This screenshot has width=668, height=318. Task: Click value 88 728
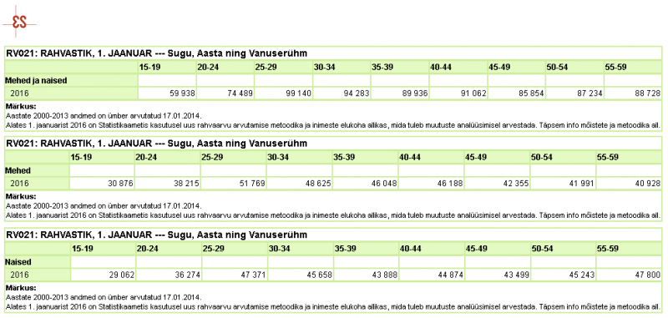coord(648,93)
